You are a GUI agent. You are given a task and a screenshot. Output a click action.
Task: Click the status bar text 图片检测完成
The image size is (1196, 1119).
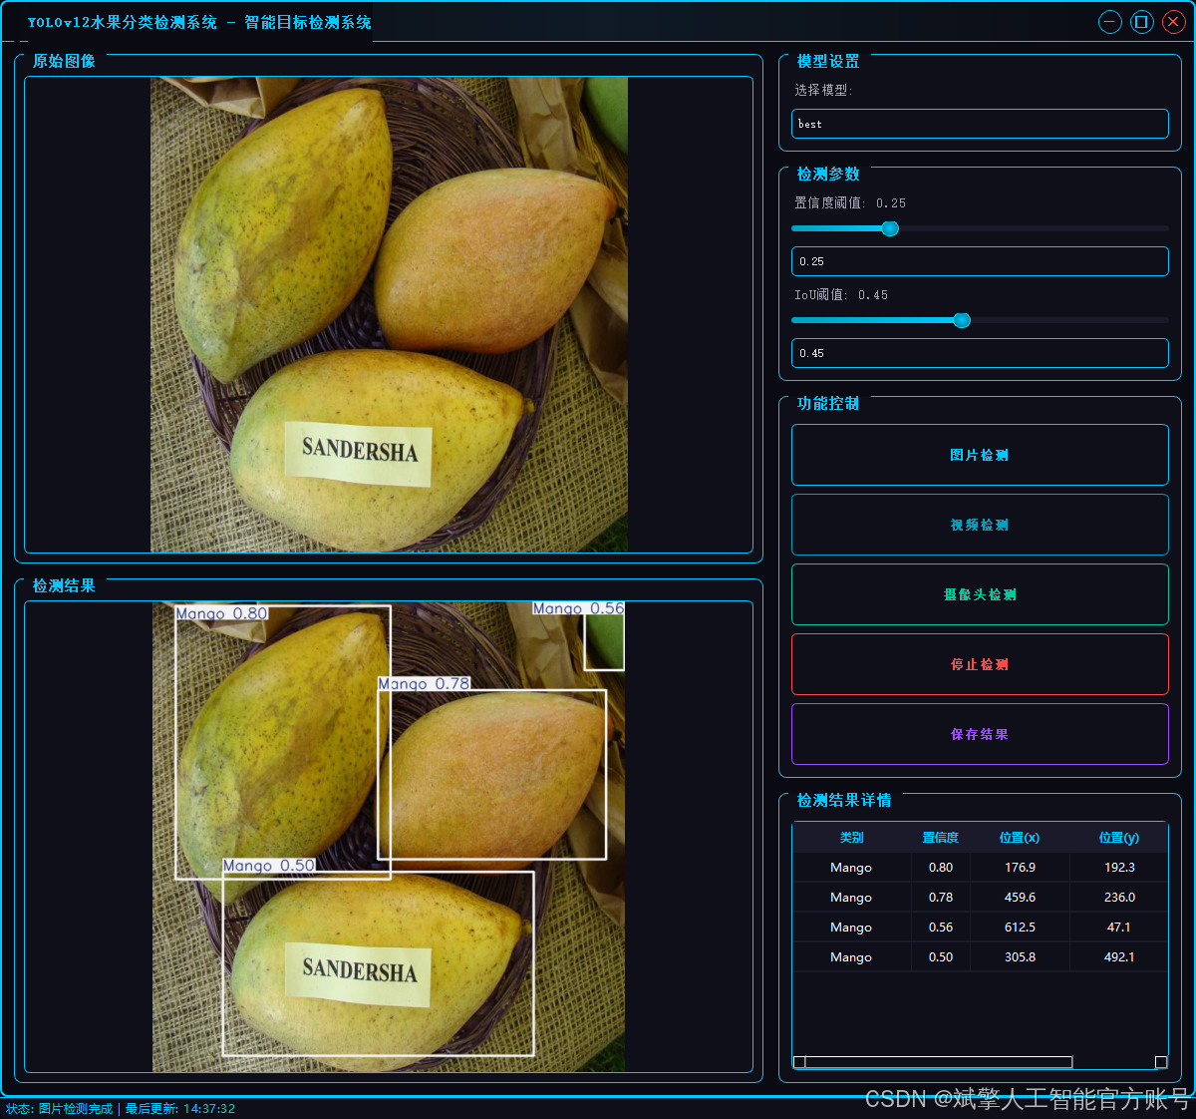76,1109
